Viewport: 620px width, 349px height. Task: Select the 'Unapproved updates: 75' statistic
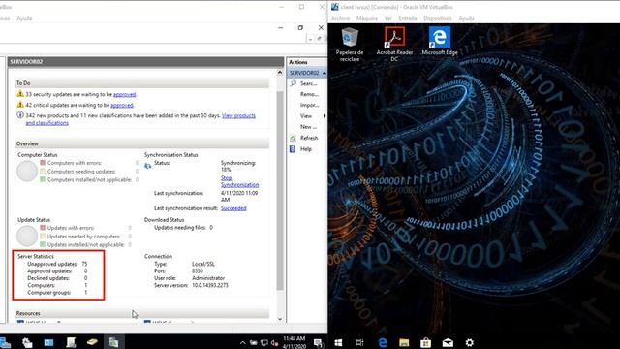coord(58,264)
